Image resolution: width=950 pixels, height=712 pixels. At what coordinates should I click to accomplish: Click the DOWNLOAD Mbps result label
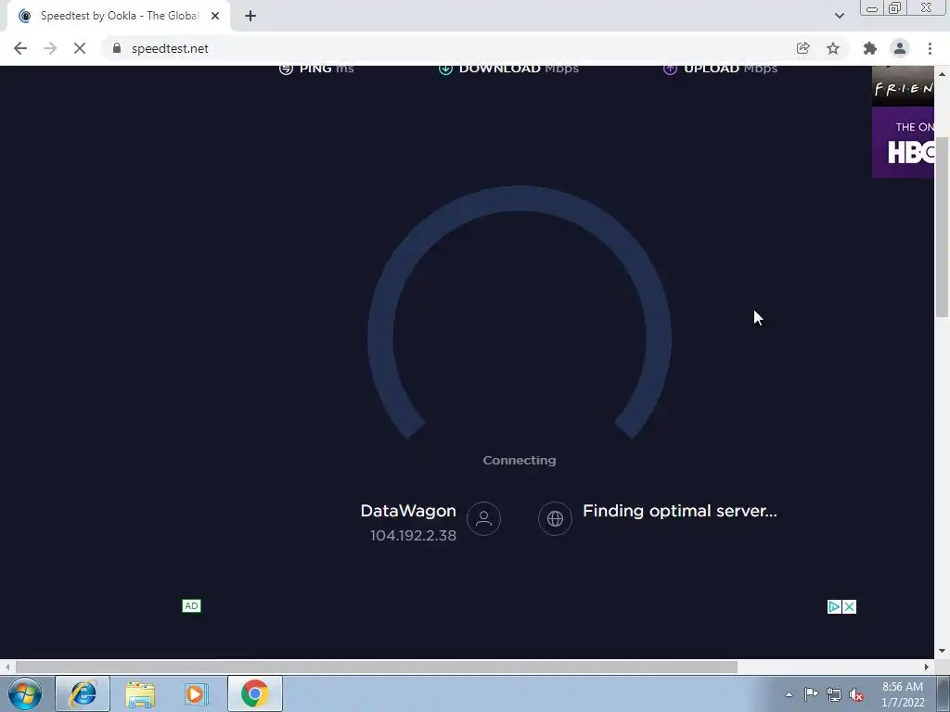click(x=508, y=69)
